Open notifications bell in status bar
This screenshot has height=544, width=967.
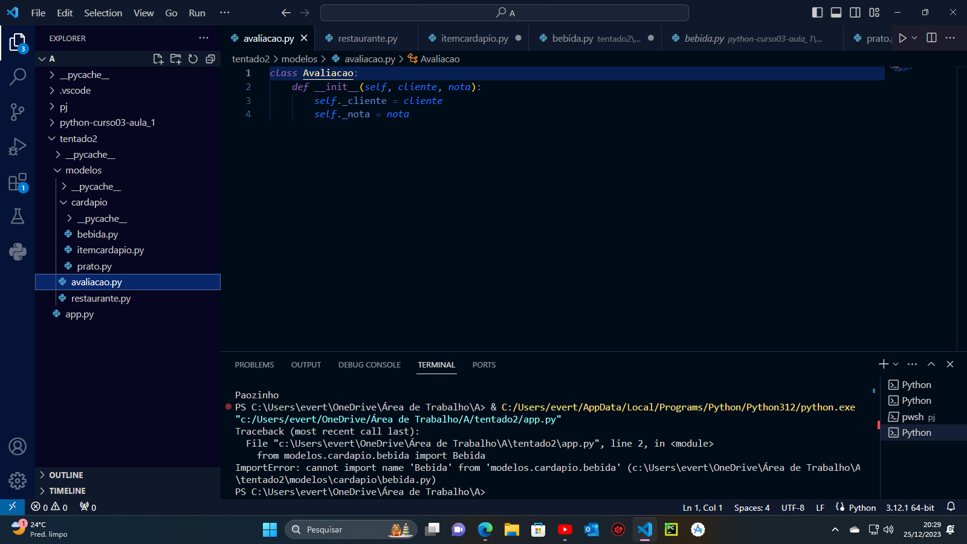(x=951, y=507)
